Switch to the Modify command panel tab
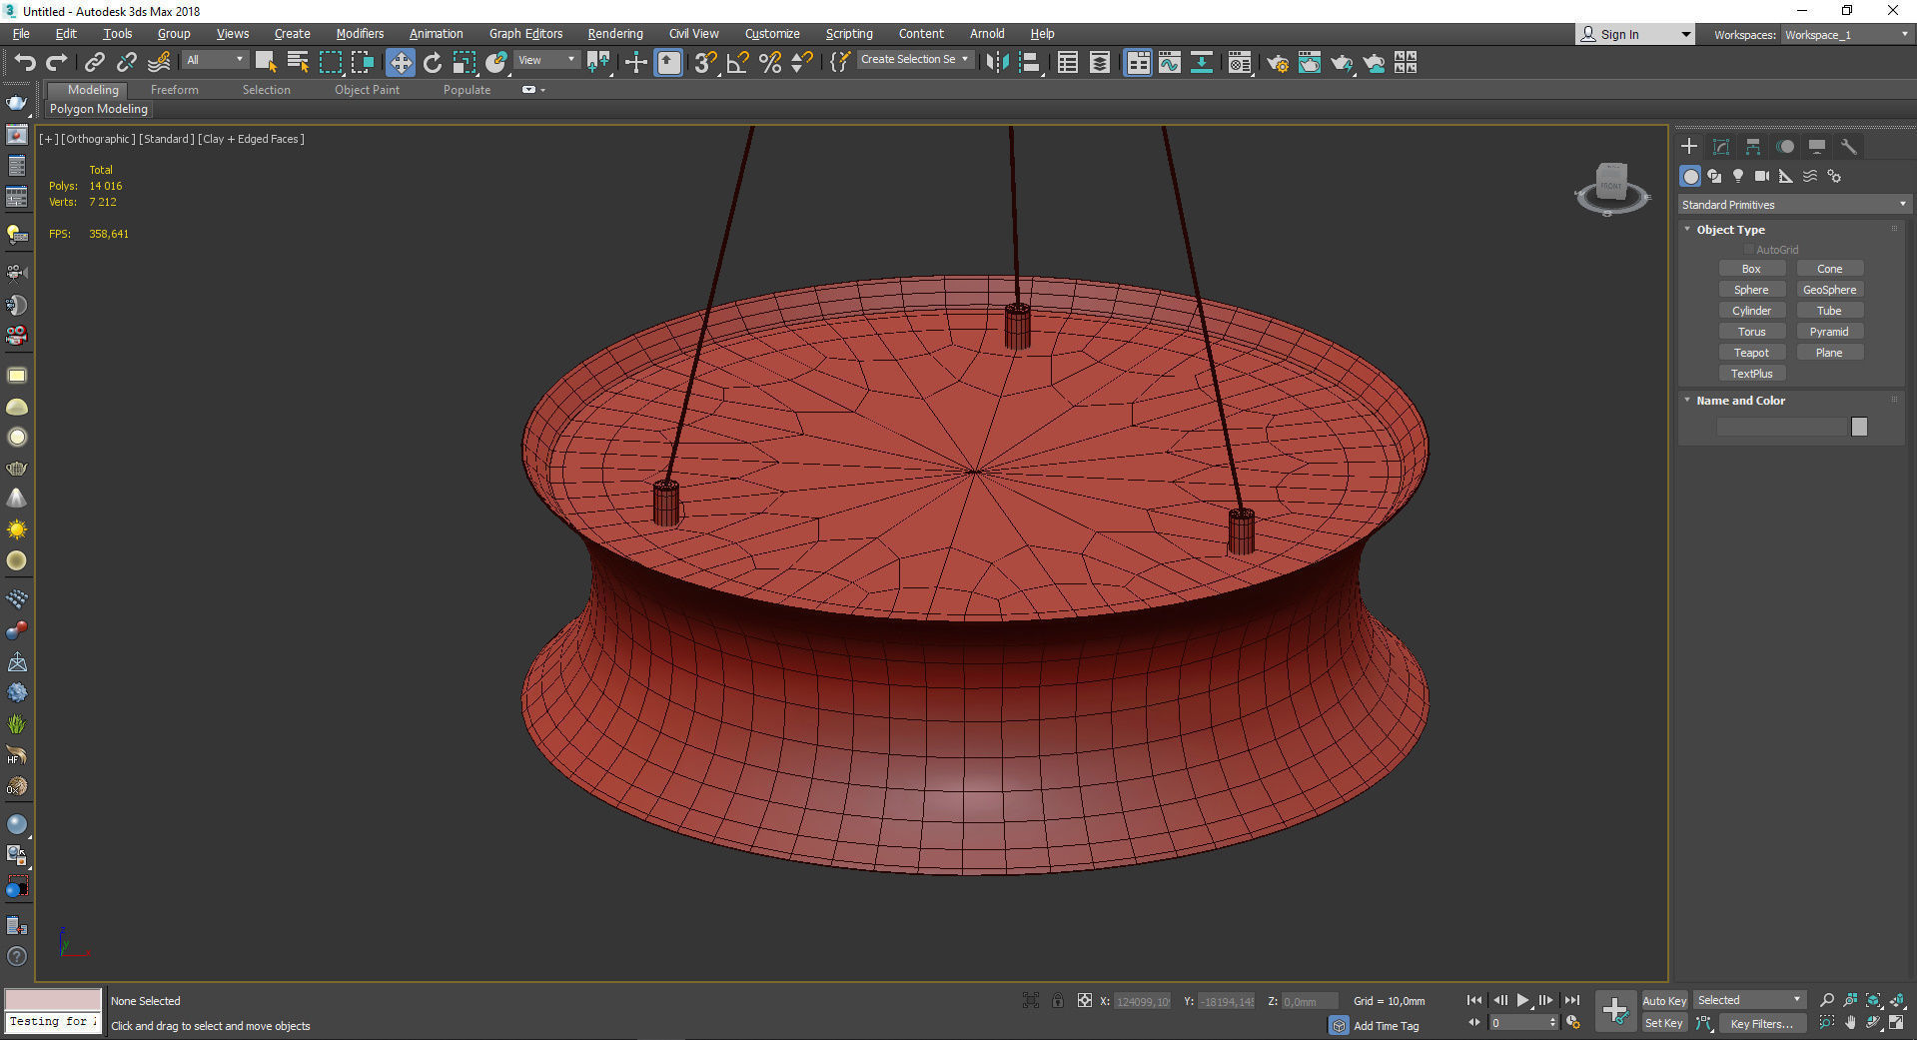Screen dimensions: 1917x1040 coord(1721,147)
